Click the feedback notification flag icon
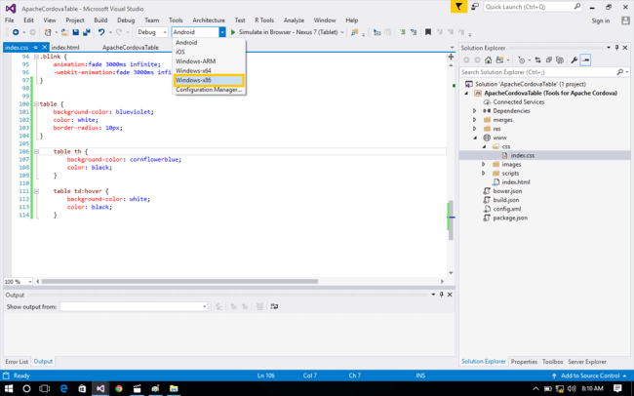 tap(458, 7)
